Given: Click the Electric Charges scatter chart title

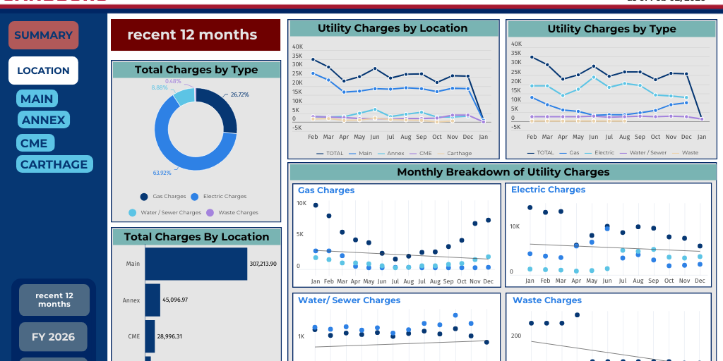Looking at the screenshot, I should pyautogui.click(x=548, y=190).
